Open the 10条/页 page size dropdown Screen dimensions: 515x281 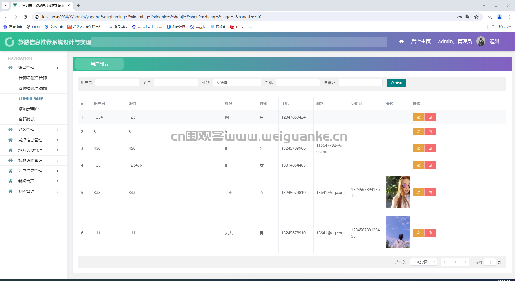[424, 262]
